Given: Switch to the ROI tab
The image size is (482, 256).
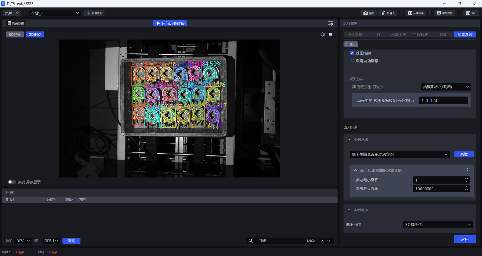Looking at the screenshot, I should [x=442, y=35].
